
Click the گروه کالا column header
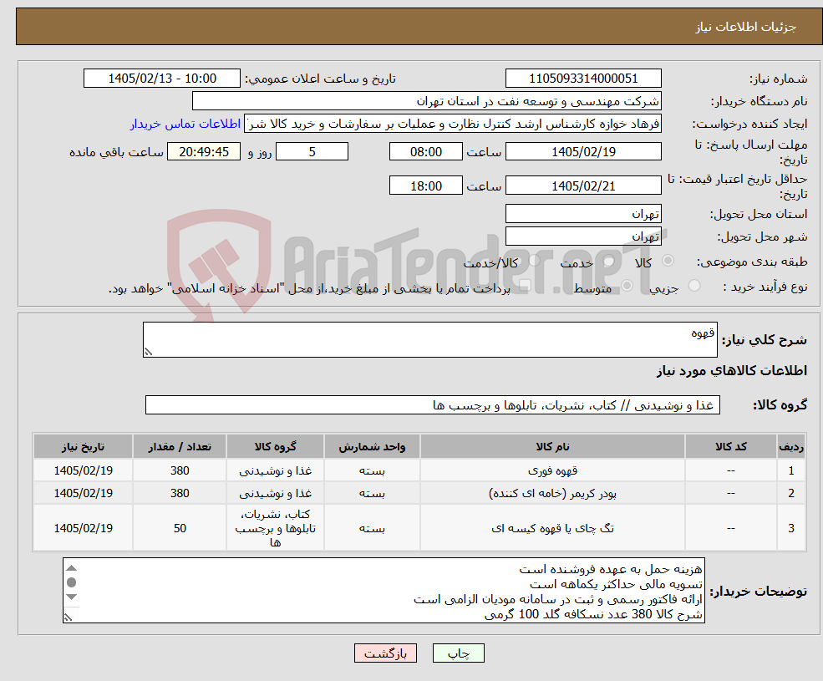(x=275, y=447)
